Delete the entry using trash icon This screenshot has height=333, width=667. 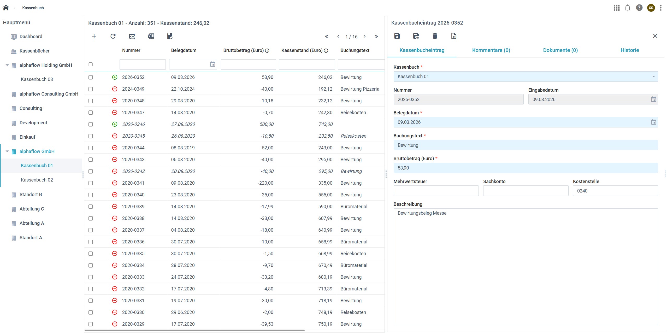pos(435,36)
